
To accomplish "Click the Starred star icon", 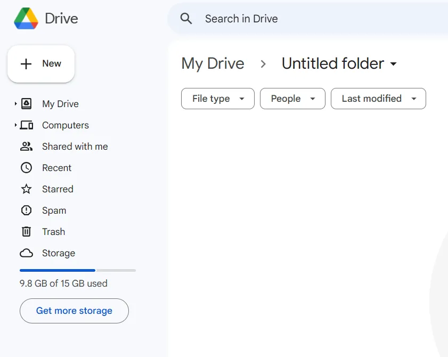I will click(x=26, y=189).
